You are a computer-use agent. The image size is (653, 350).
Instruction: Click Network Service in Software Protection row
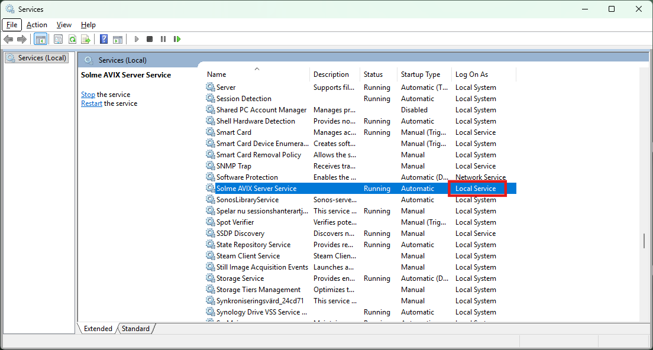tap(481, 177)
